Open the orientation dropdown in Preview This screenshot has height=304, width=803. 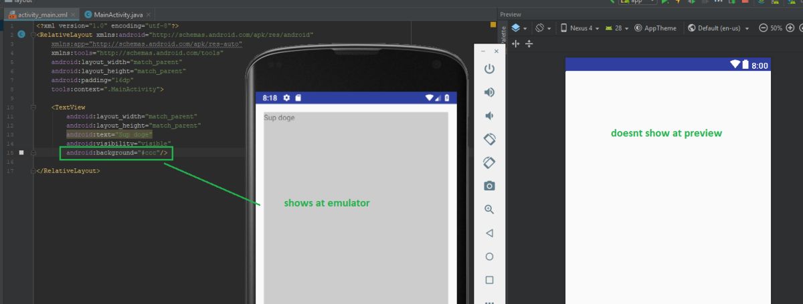[543, 28]
